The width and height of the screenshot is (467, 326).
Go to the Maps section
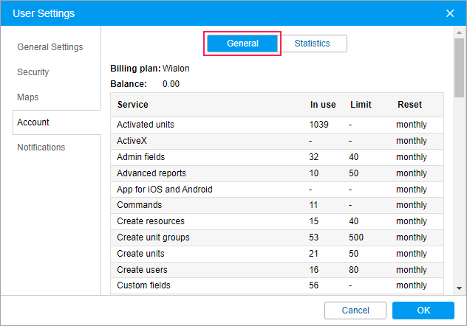pos(28,97)
